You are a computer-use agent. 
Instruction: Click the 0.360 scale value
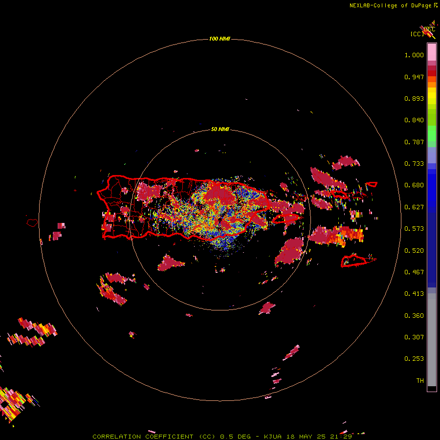(x=414, y=316)
